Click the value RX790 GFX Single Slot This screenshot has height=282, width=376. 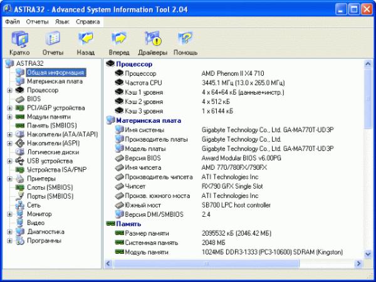tap(232, 186)
